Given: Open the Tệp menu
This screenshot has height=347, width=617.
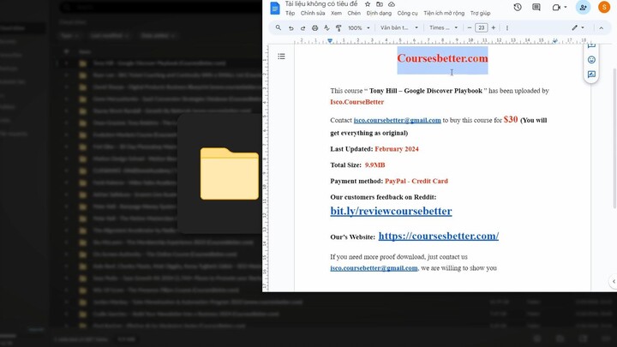Looking at the screenshot, I should (x=290, y=14).
